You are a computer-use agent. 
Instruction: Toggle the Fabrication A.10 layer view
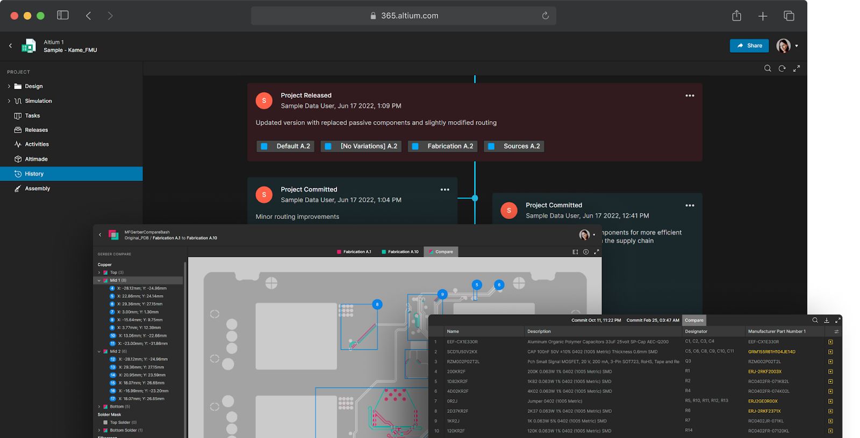[x=399, y=252]
